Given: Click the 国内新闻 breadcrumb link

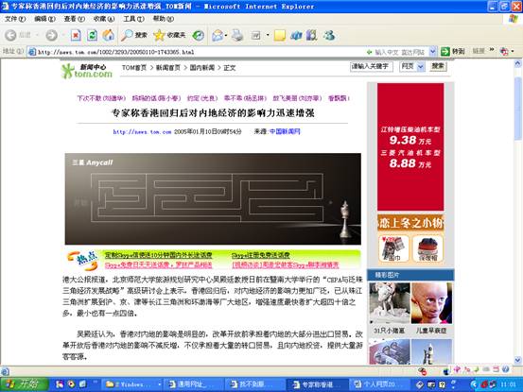Looking at the screenshot, I should [x=202, y=68].
